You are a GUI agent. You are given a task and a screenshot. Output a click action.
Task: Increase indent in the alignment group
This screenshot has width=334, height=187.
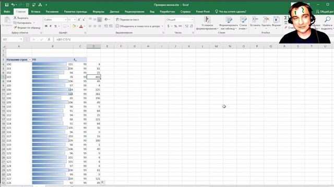(x=111, y=26)
